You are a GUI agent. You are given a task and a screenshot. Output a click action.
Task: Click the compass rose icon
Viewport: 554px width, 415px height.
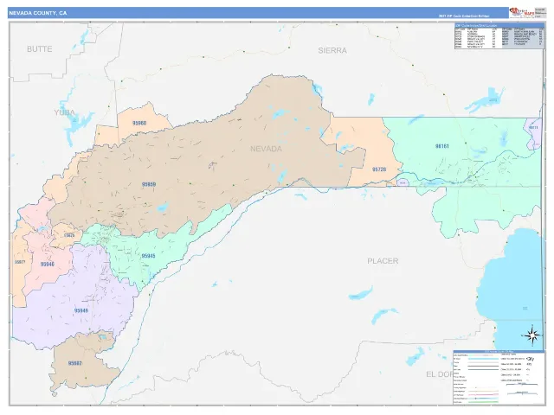click(x=531, y=335)
